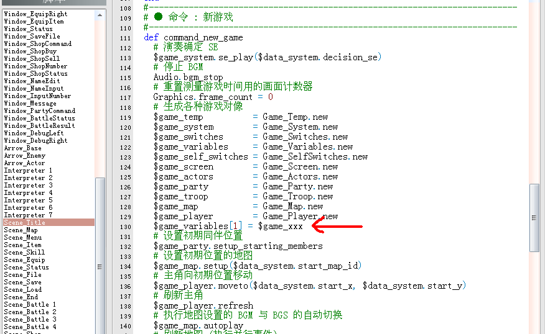Image resolution: width=545 pixels, height=334 pixels.
Task: Click se_play decision_se code line
Action: pyautogui.click(x=268, y=57)
